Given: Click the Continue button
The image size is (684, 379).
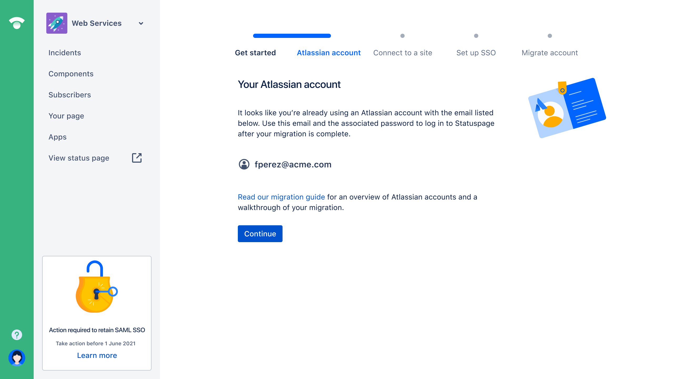Looking at the screenshot, I should (260, 233).
